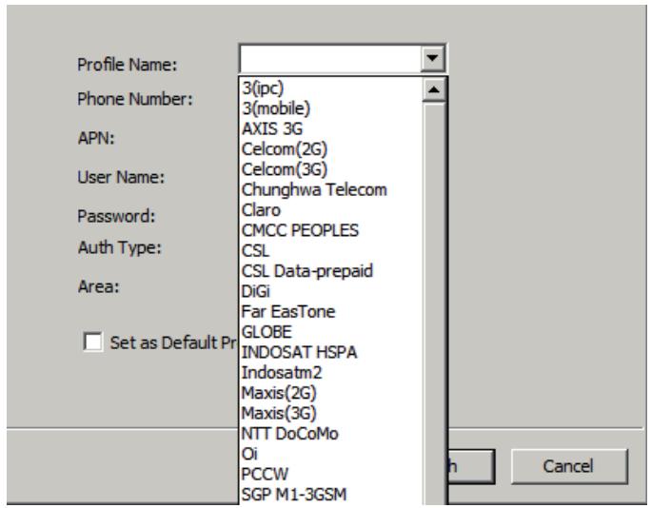Tick the Set as Default Profile checkbox
651x508 pixels.
92,342
